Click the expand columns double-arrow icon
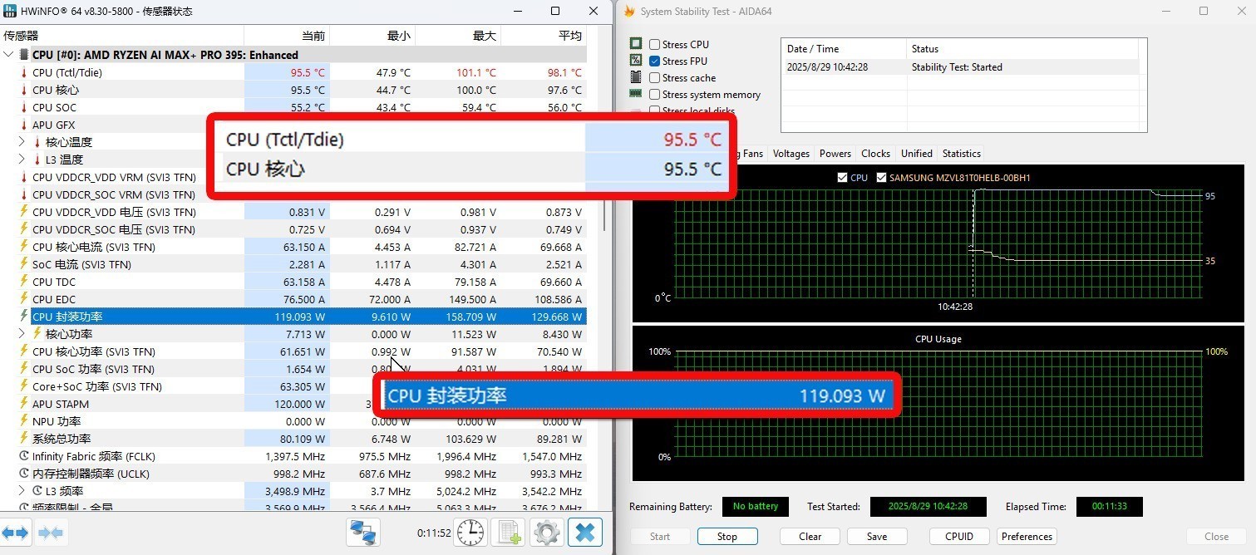This screenshot has height=555, width=1256. (x=16, y=533)
